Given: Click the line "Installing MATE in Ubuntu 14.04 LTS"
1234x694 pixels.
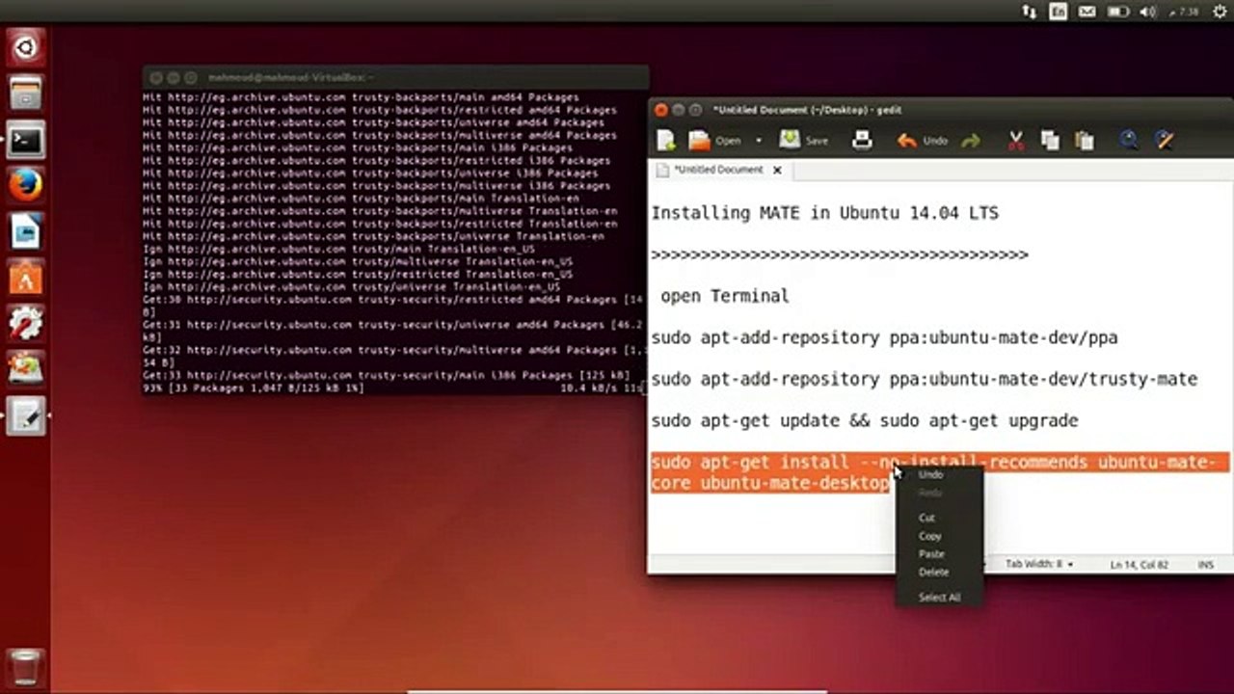Looking at the screenshot, I should [824, 213].
